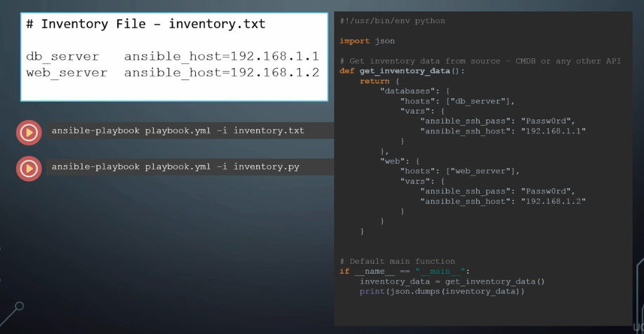The width and height of the screenshot is (644, 334).
Task: Click the play icon beside the inventory.py command
Action: 29,168
